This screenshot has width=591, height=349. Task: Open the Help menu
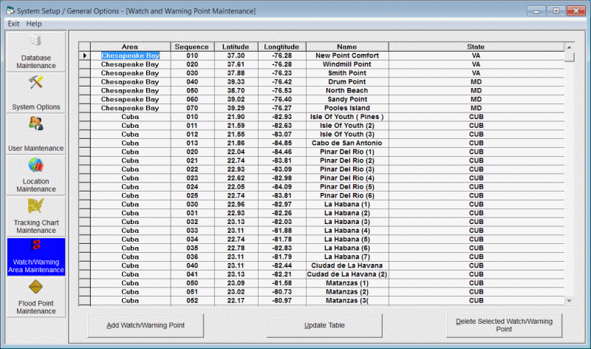(x=34, y=24)
